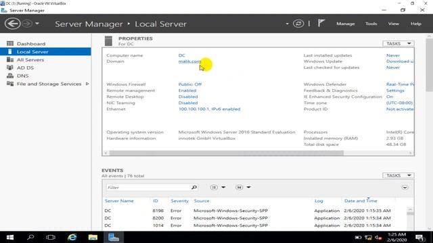Open the notifications flag
Screen dimensions: 433x243
click(x=321, y=23)
